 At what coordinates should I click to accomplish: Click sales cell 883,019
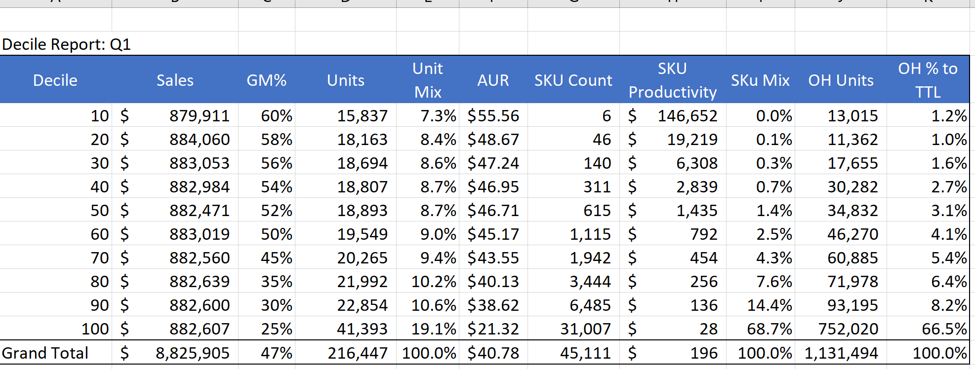[175, 234]
